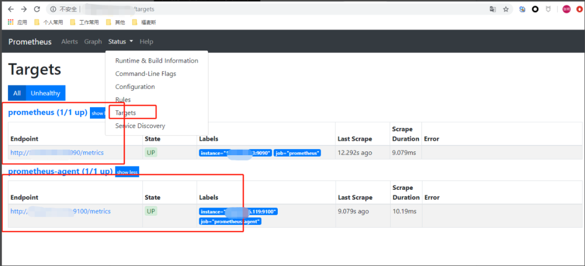Click the shield extension icon
Screen dimensions: 585x266
[x=548, y=9]
